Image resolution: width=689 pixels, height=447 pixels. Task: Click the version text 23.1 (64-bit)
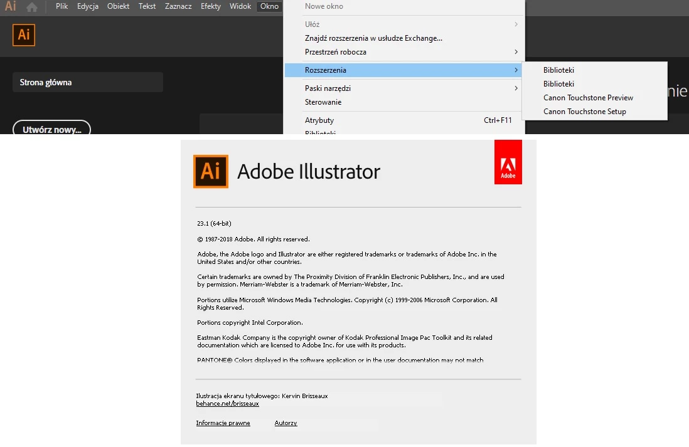(x=214, y=223)
